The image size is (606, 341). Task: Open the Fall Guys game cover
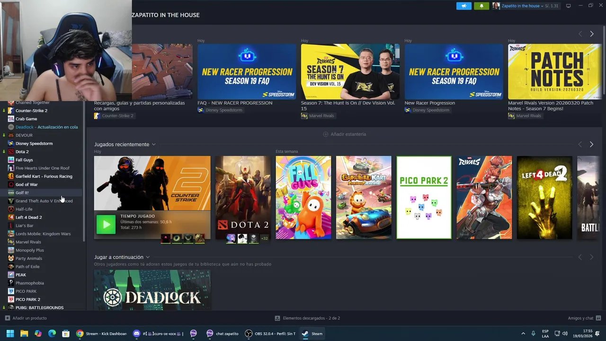[x=303, y=197]
